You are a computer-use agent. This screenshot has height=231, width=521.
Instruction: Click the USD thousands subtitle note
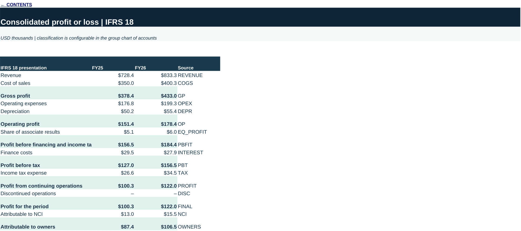78,38
